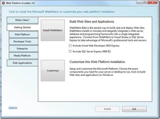
Task: Click the Customize button
Action: click(53, 71)
